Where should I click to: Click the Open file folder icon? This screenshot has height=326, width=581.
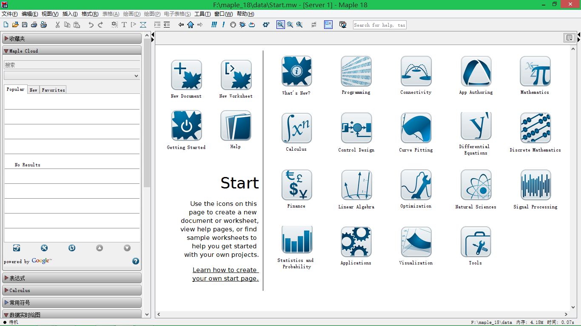pos(15,25)
